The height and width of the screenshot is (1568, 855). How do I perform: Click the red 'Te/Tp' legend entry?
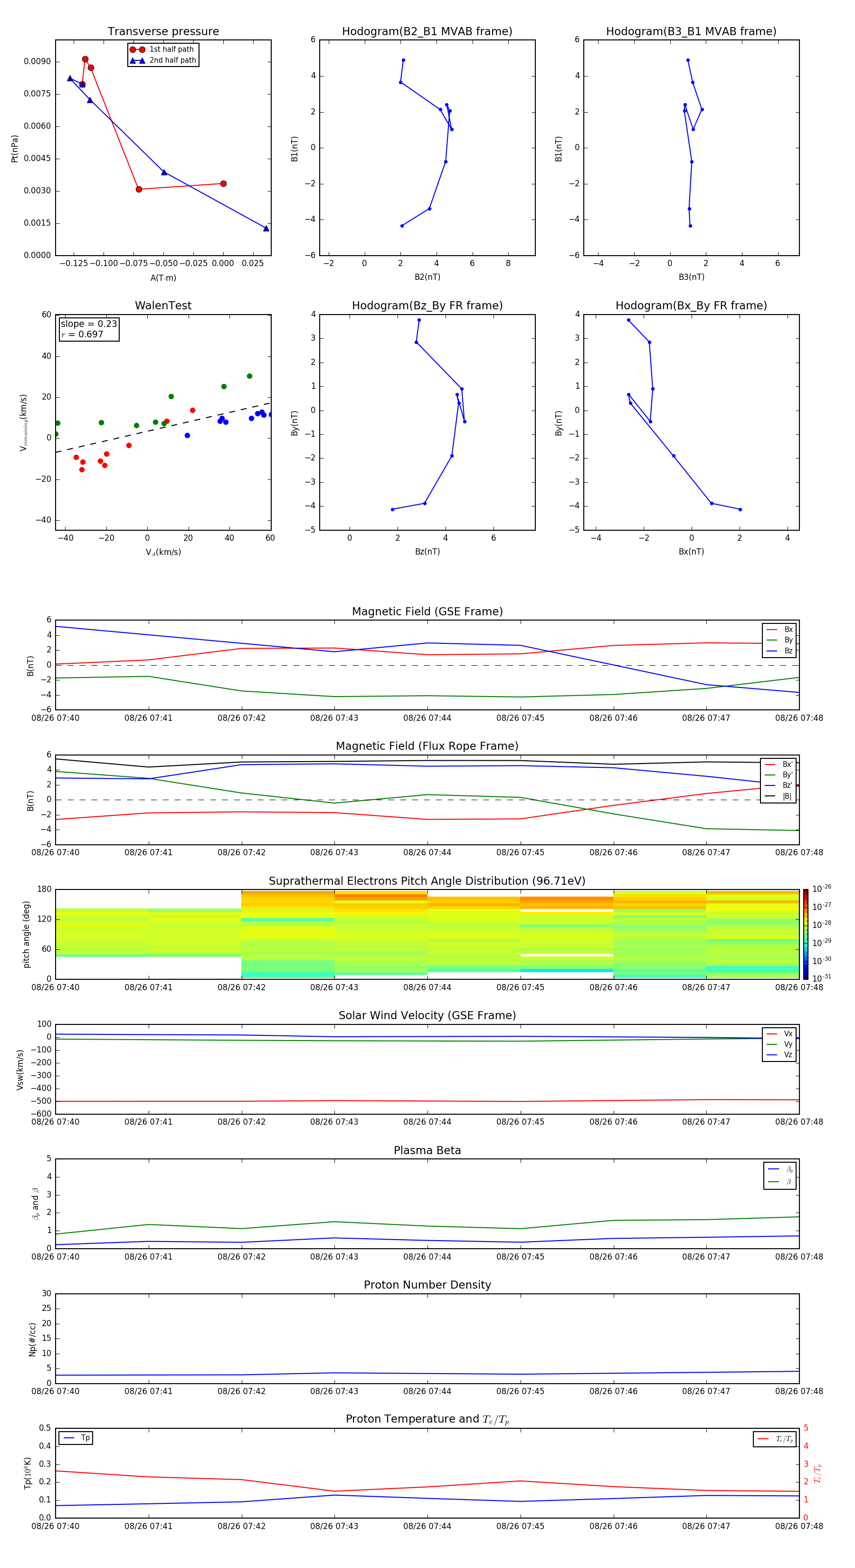pyautogui.click(x=775, y=1439)
